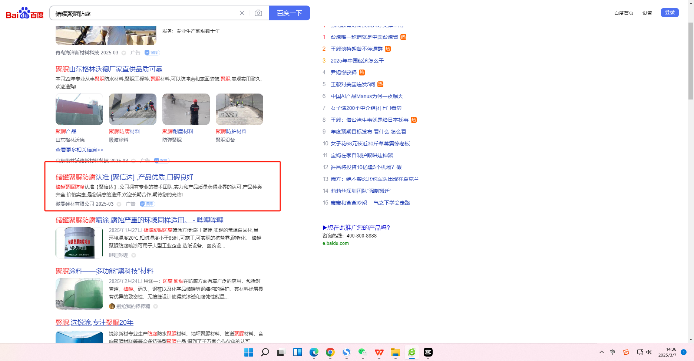694x361 pixels.
Task: Click the volume speaker icon in the system tray
Action: tap(649, 352)
